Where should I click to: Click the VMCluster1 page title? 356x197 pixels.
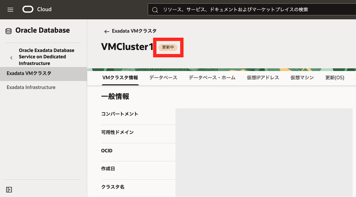click(127, 47)
